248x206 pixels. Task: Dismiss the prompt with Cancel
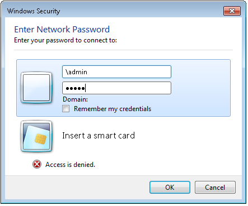(215, 188)
